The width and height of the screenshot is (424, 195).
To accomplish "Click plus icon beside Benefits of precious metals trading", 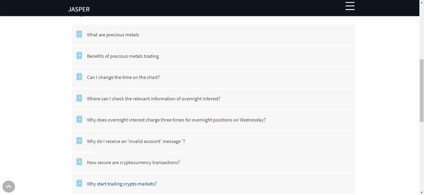I will coord(79,56).
